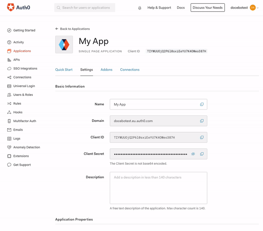Open the Connections tab
Image resolution: width=263 pixels, height=231 pixels.
(x=130, y=70)
